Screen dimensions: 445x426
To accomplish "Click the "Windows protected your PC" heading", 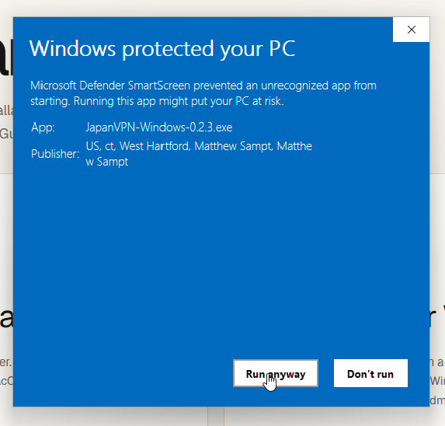I will tap(162, 48).
